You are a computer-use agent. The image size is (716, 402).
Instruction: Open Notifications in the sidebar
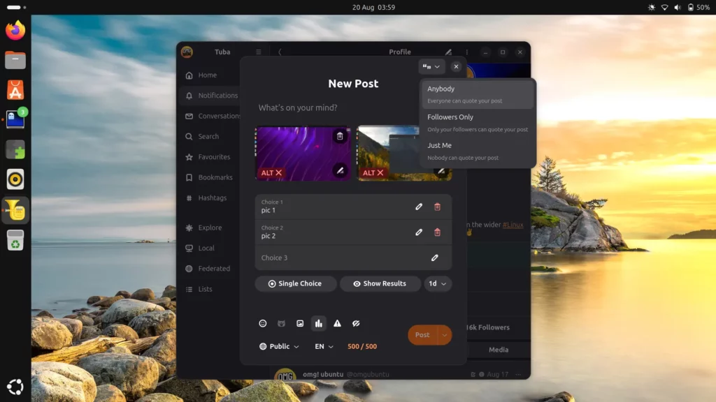point(210,95)
